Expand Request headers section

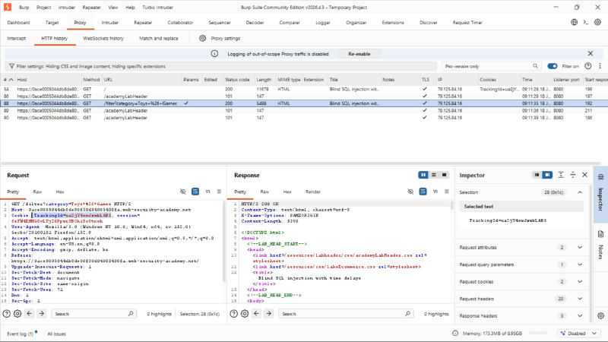pos(580,299)
